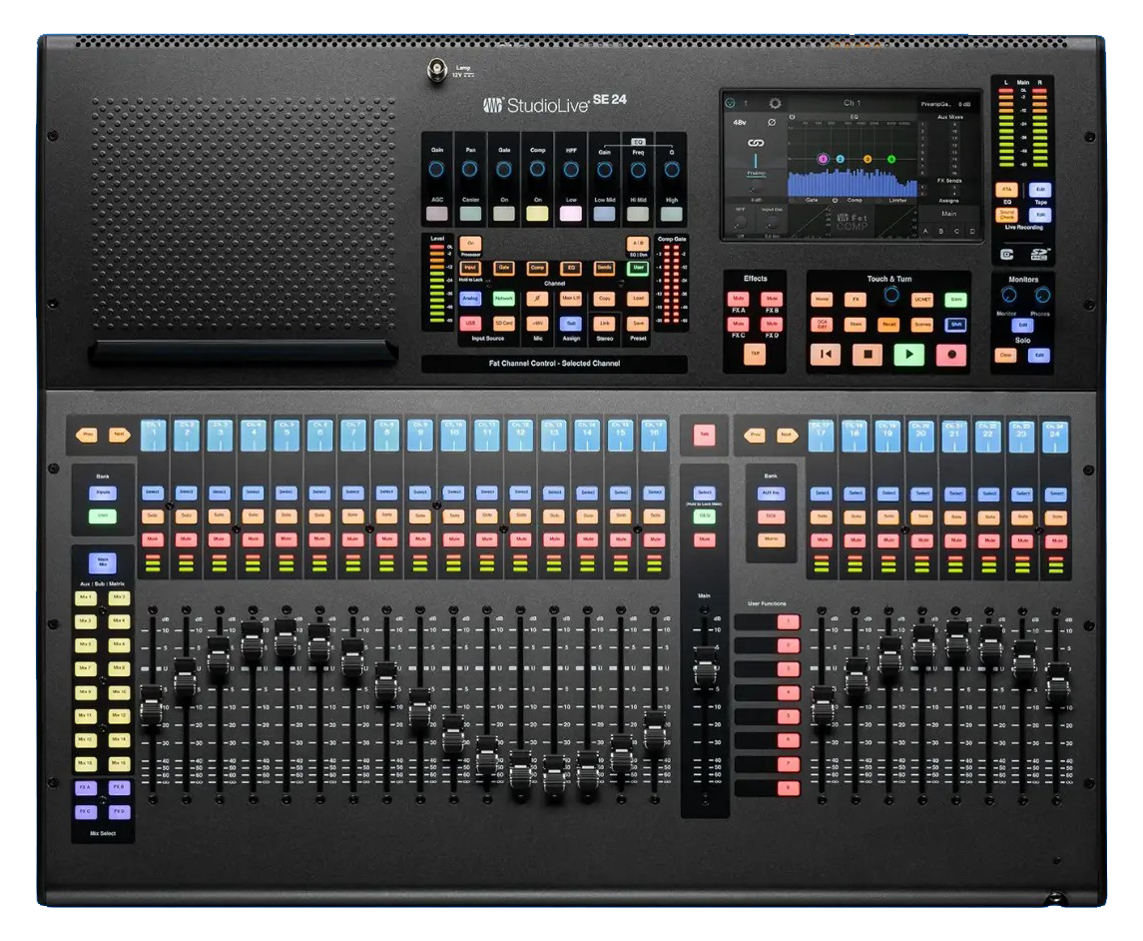Image resolution: width=1143 pixels, height=941 pixels.
Task: Open the Comp page of the Fat Channel
Action: point(538,269)
